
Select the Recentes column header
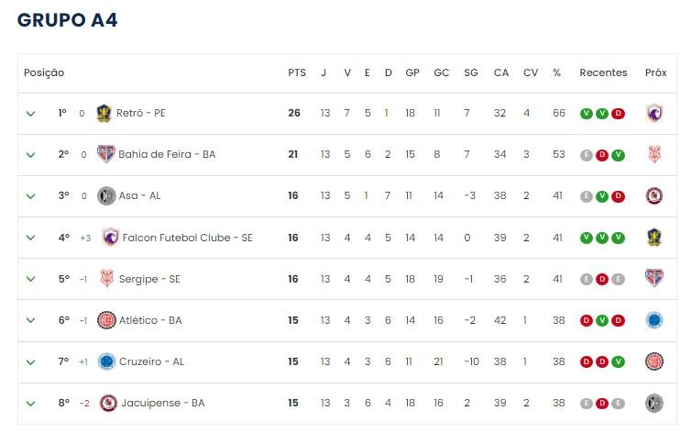(x=603, y=72)
